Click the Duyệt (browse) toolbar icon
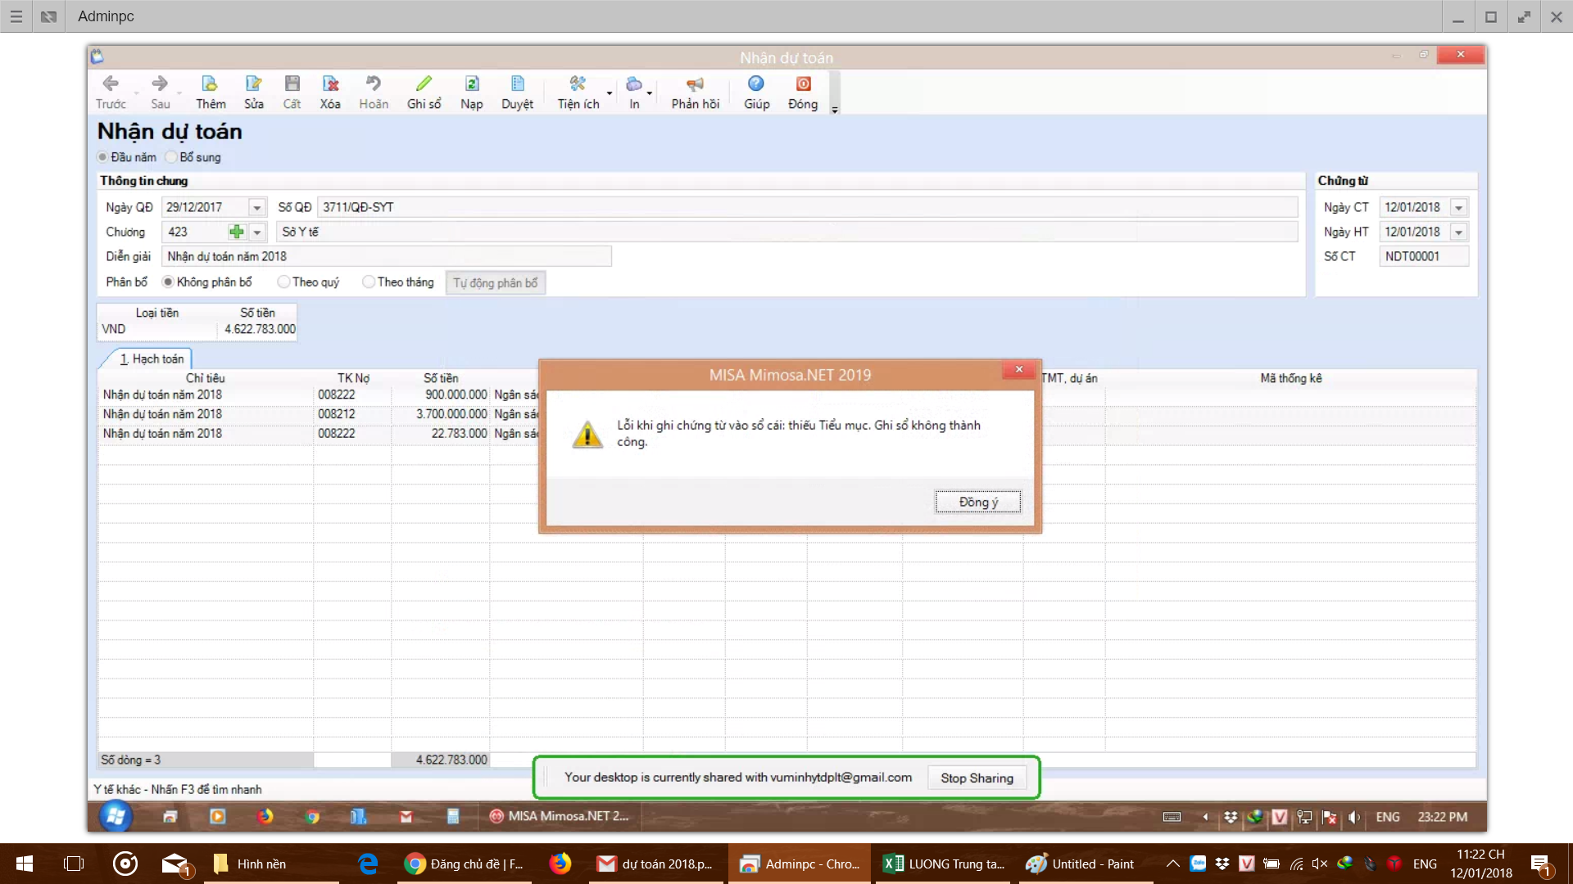Screen dimensions: 1573x884 [517, 84]
